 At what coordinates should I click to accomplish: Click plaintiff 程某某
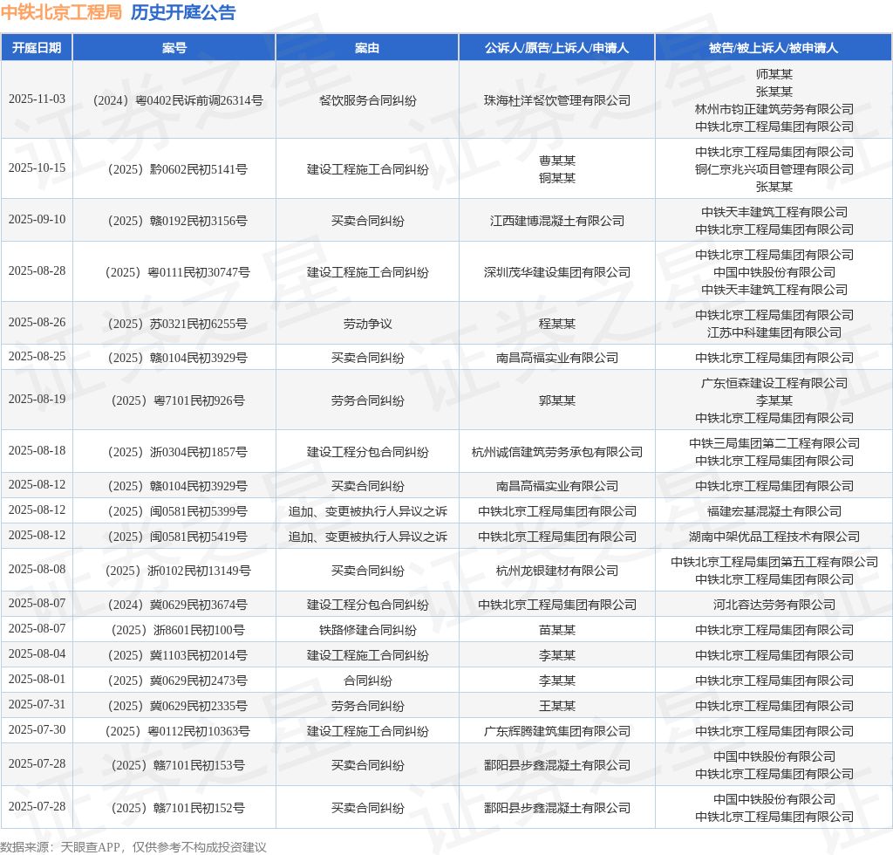(557, 324)
